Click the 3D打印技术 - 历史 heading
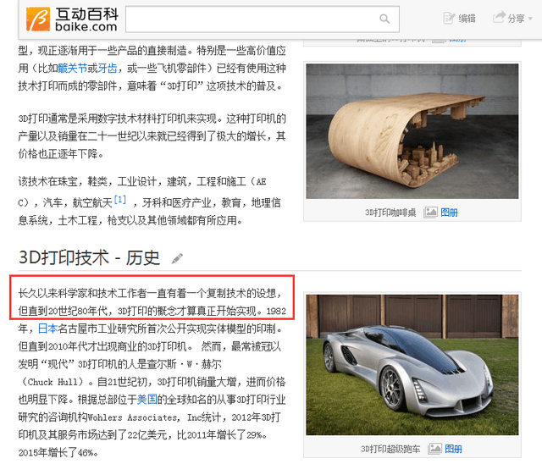Image resolution: width=542 pixels, height=475 pixels. click(89, 257)
